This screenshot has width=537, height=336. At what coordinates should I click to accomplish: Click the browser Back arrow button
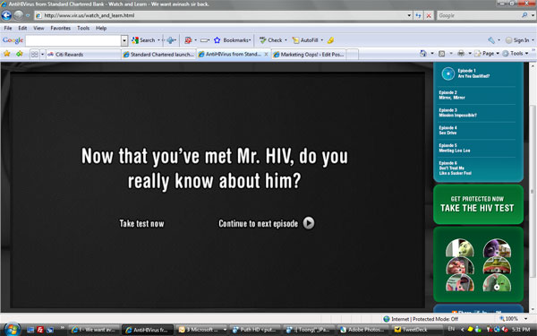[x=6, y=15]
